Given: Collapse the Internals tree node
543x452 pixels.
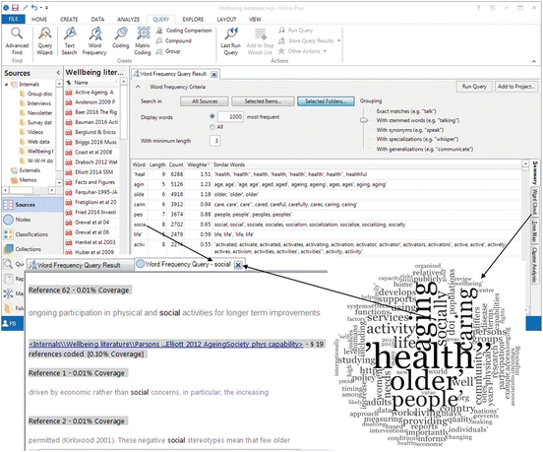Looking at the screenshot, I should pyautogui.click(x=6, y=85).
